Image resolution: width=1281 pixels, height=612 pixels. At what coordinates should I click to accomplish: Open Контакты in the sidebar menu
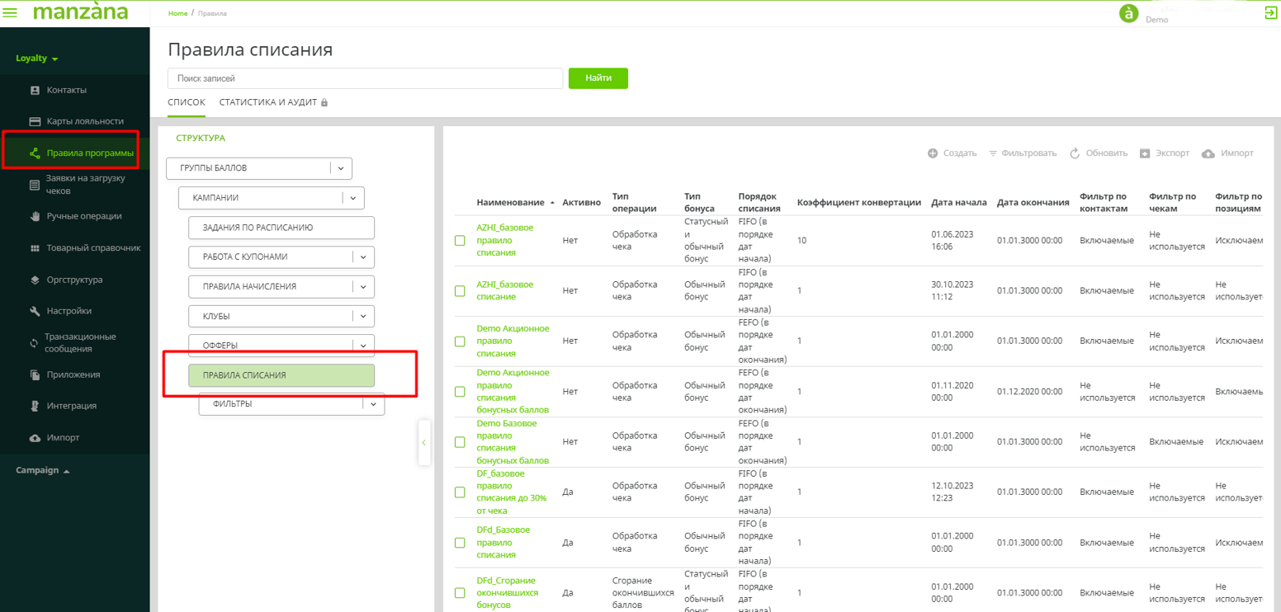[x=66, y=90]
